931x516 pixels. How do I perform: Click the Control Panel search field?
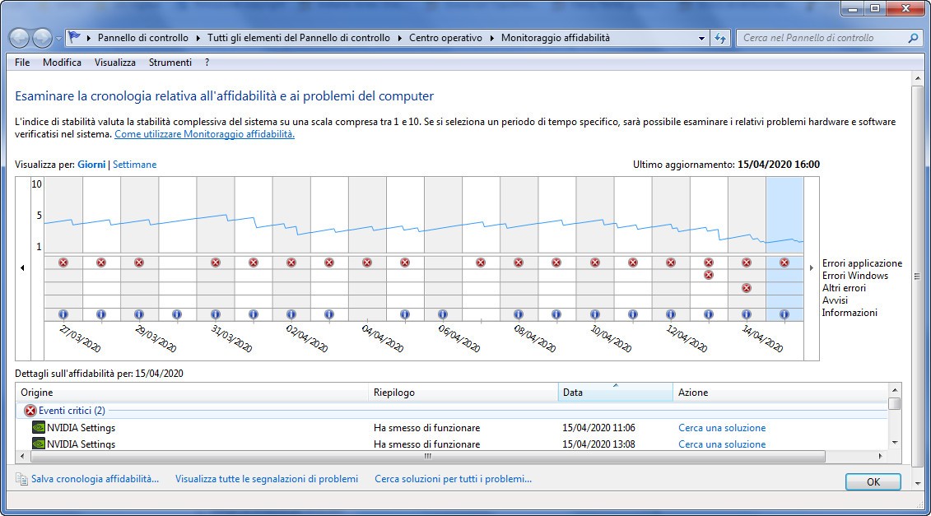pyautogui.click(x=823, y=38)
